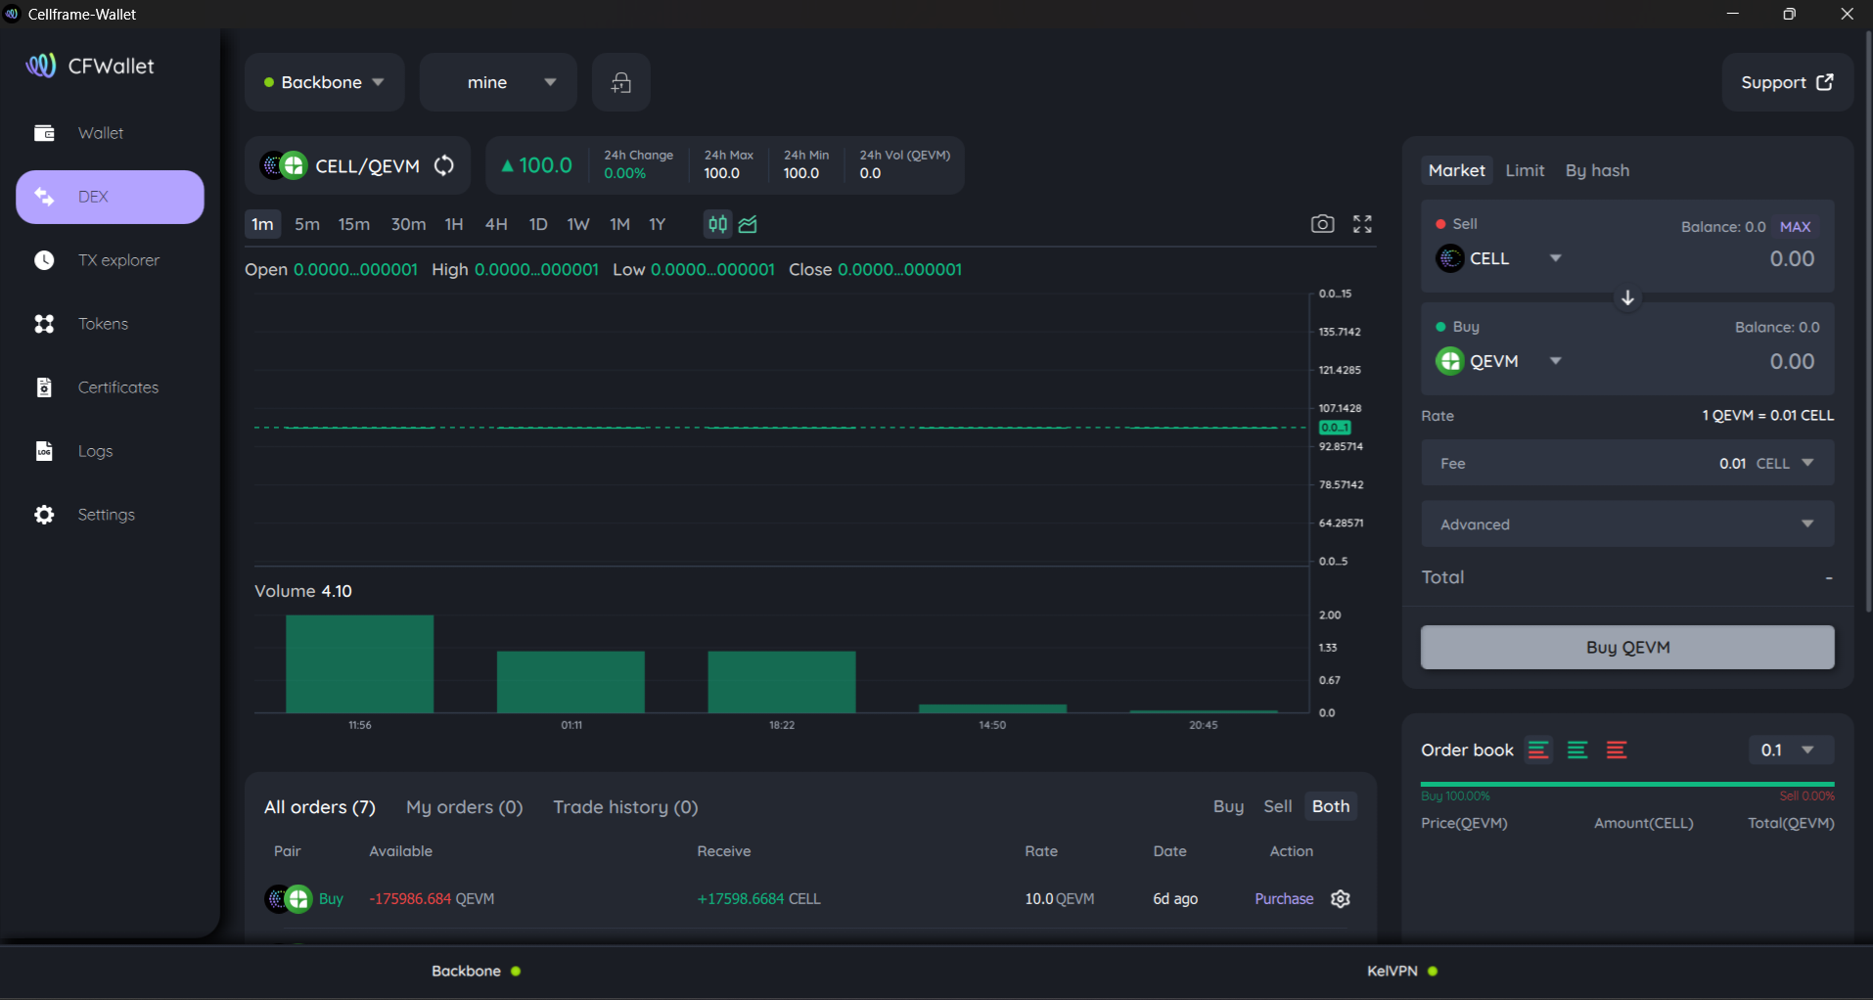This screenshot has width=1873, height=1000.
Task: Open Logs page
Action: (110, 451)
